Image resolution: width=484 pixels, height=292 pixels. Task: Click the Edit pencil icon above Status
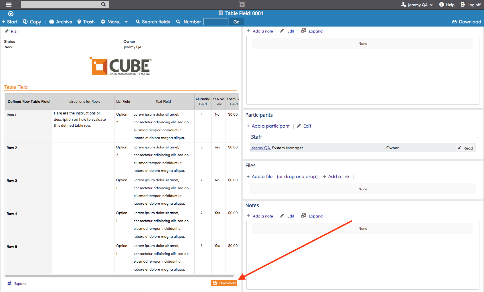7,31
